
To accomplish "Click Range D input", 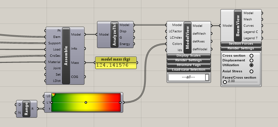I will 20,105.
